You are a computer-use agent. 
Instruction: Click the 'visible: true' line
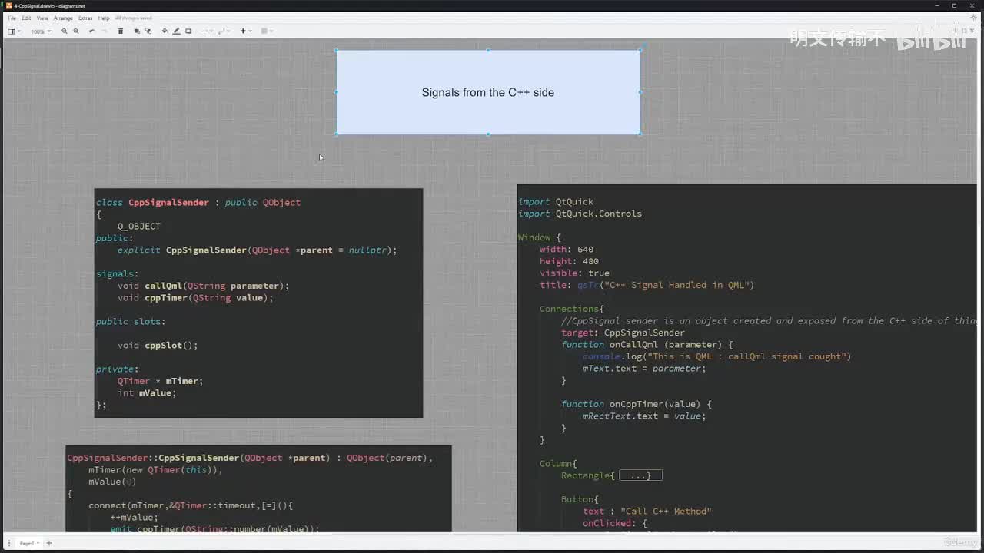(x=574, y=273)
